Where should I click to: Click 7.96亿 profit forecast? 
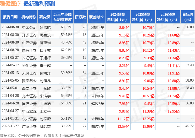point(124,103)
